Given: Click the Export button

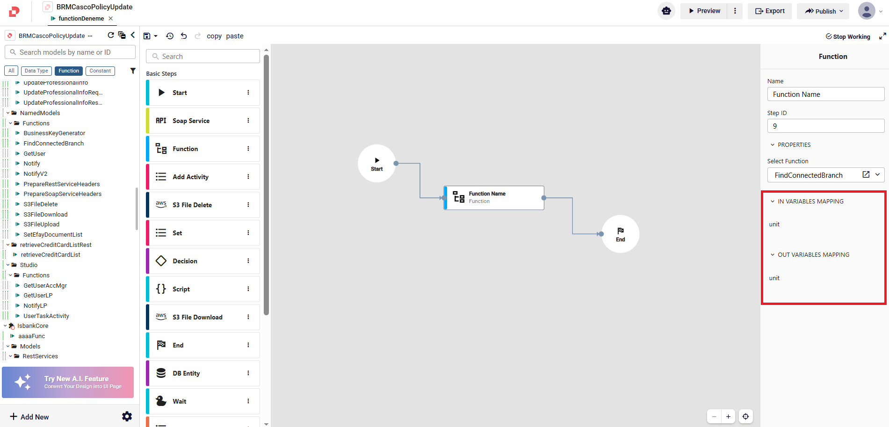Looking at the screenshot, I should (770, 11).
